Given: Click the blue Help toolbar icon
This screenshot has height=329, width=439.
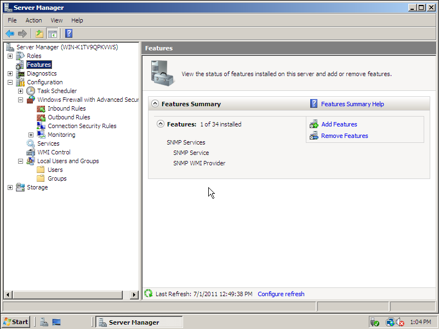Looking at the screenshot, I should tap(69, 34).
